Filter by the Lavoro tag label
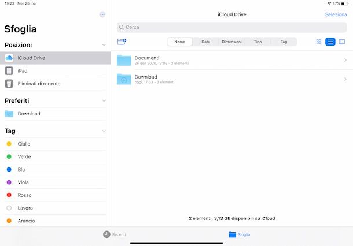This screenshot has height=246, width=353. pyautogui.click(x=25, y=208)
